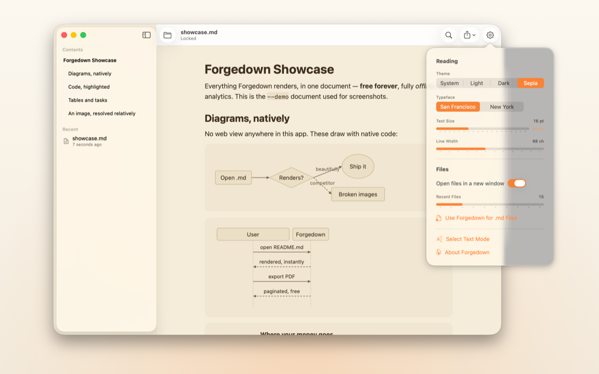This screenshot has height=374, width=599.
Task: Go to Tables and tasks in the sidebar
Action: click(88, 100)
